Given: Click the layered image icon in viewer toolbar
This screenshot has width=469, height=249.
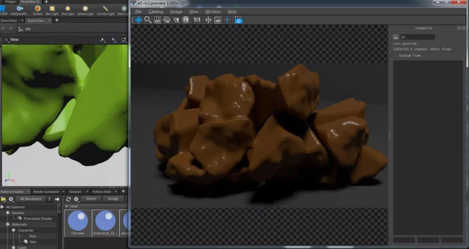Looking at the screenshot, I should [x=167, y=19].
